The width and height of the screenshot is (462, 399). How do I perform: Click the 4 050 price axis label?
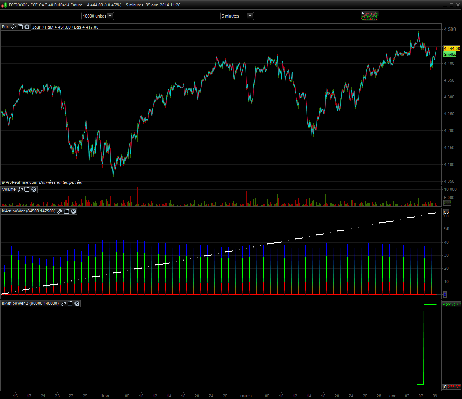click(x=449, y=181)
